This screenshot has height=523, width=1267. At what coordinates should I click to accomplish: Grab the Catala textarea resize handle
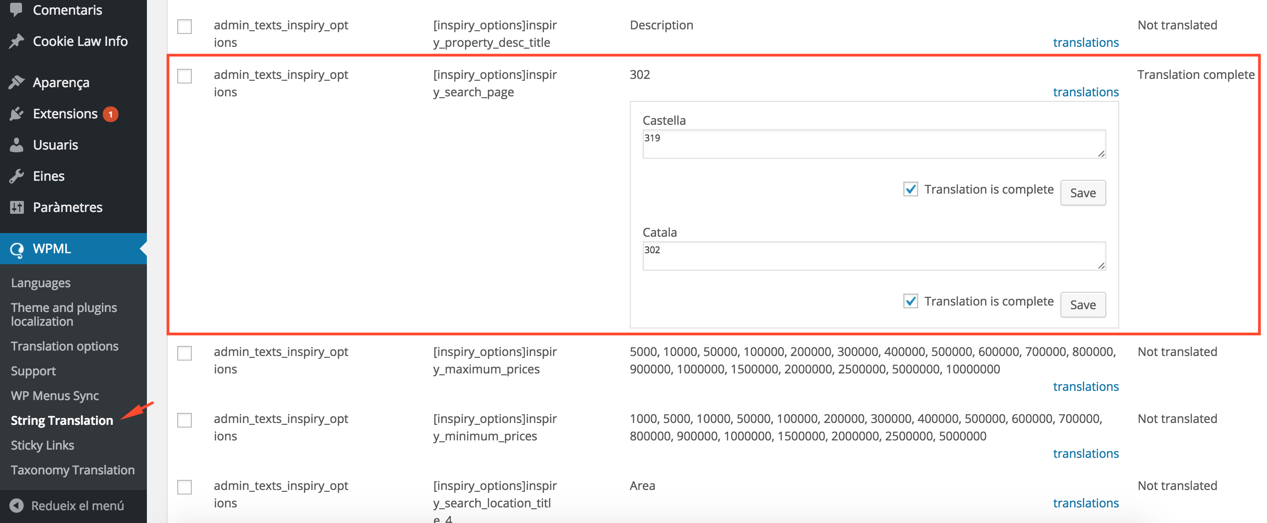pyautogui.click(x=1101, y=266)
